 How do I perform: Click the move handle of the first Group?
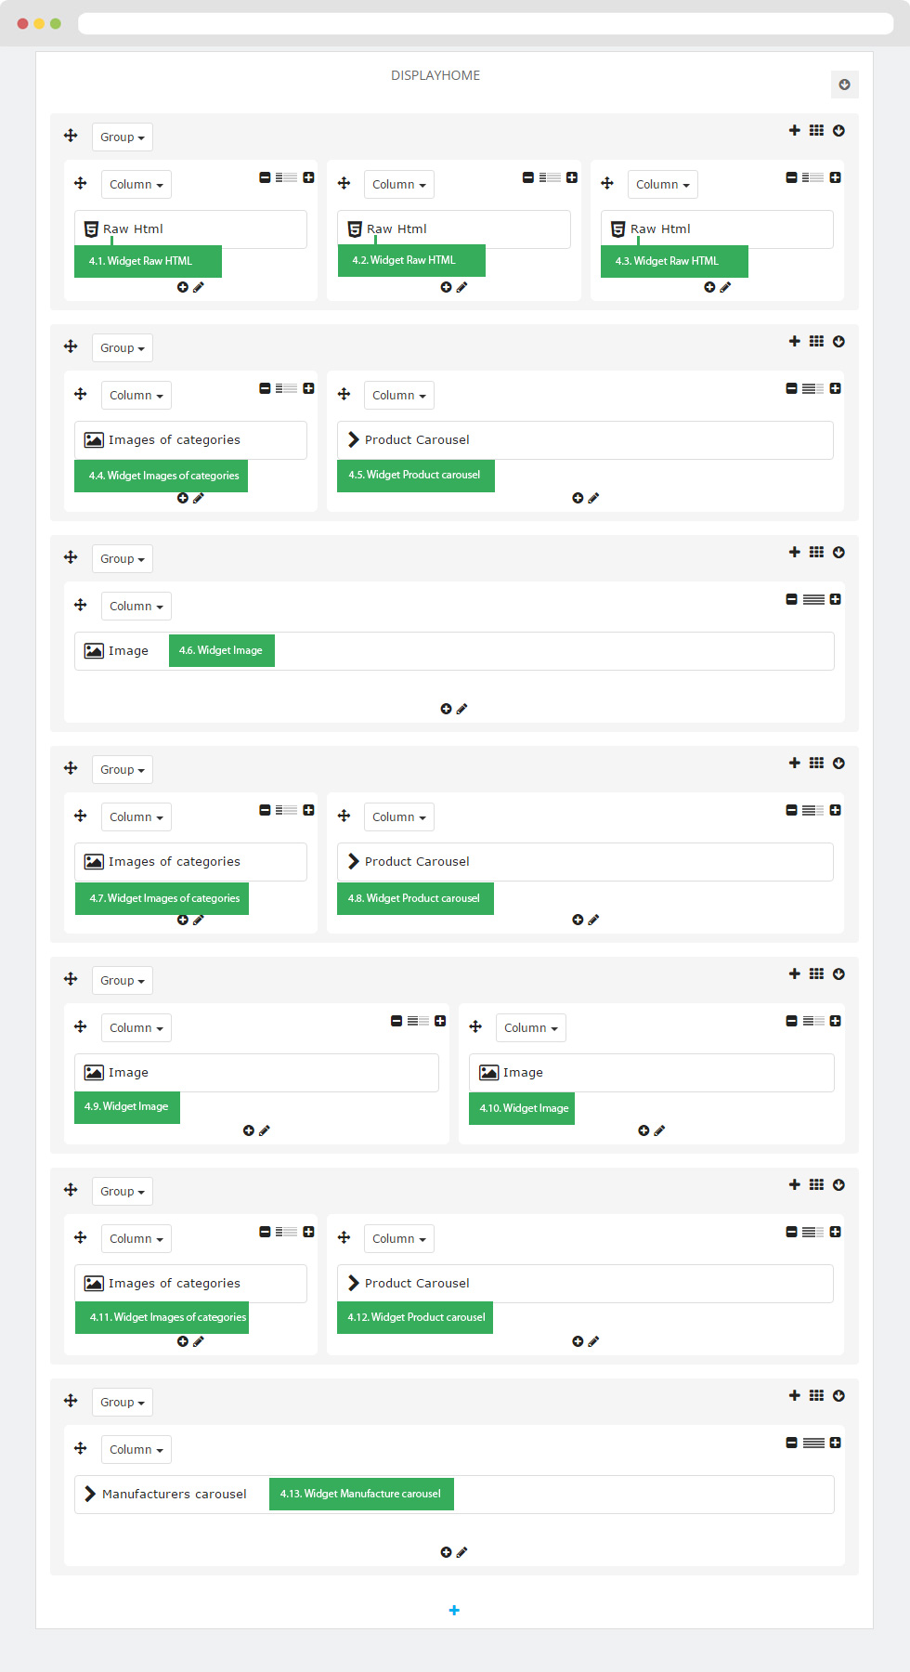[x=71, y=136]
